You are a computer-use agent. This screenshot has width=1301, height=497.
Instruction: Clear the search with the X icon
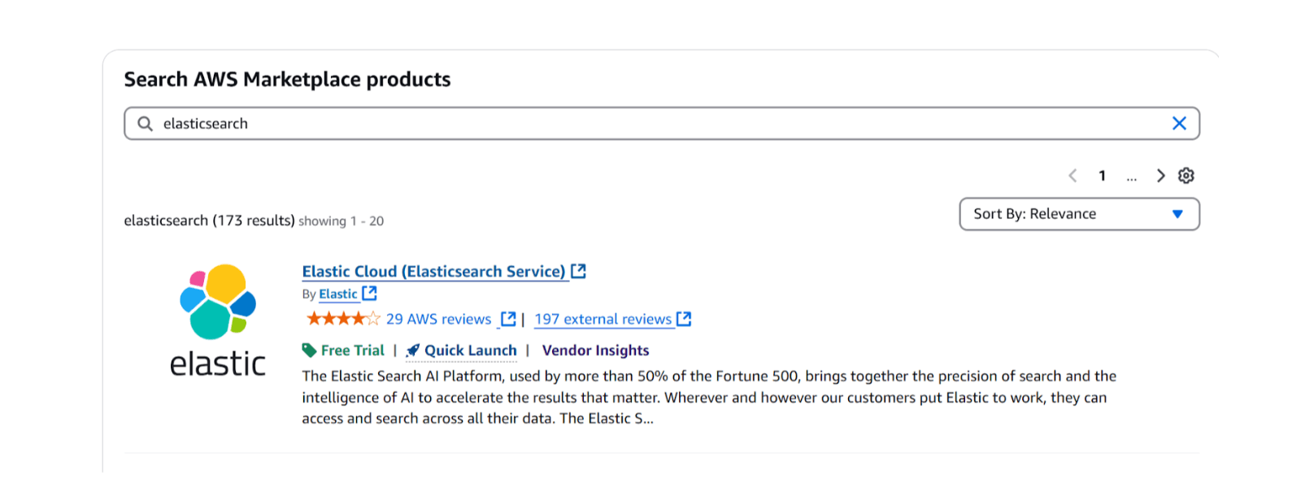[1180, 123]
